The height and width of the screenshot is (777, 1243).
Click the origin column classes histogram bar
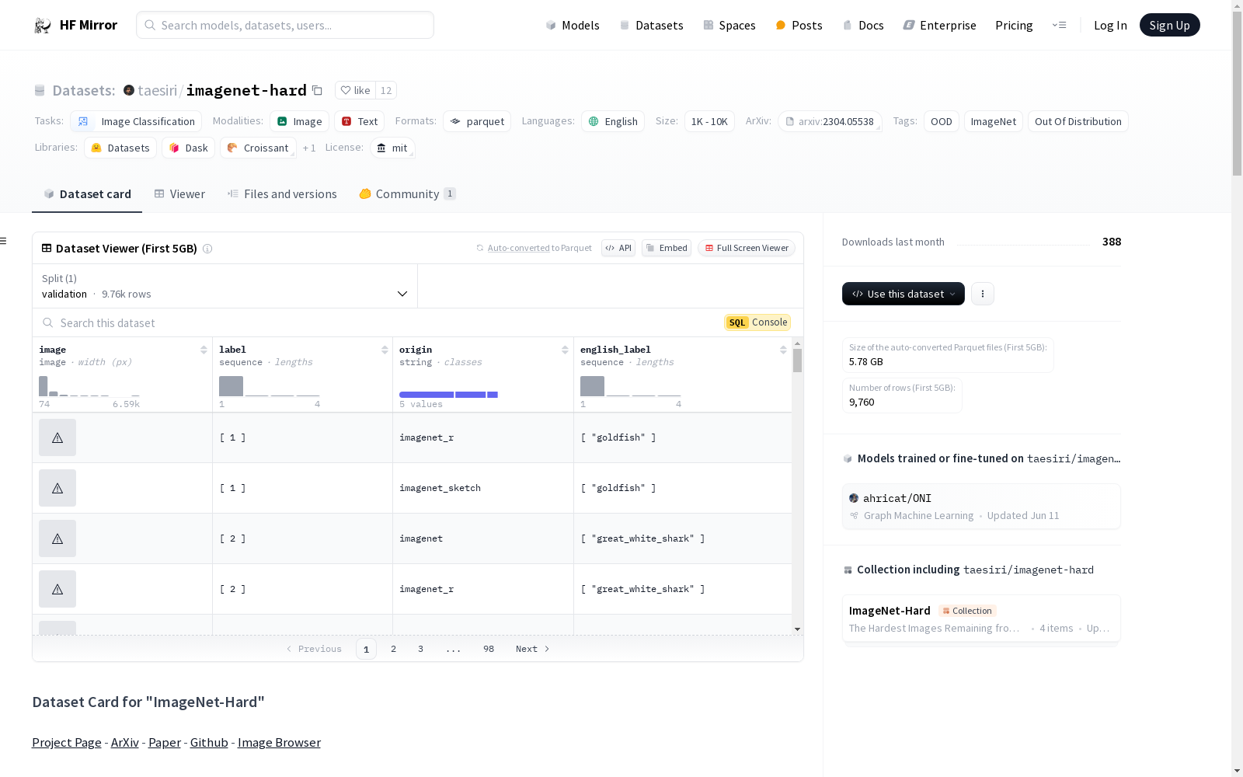pyautogui.click(x=448, y=395)
